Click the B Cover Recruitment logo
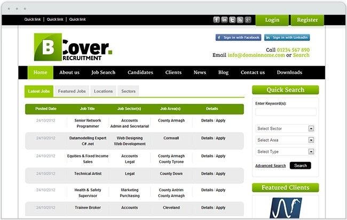 [73, 47]
